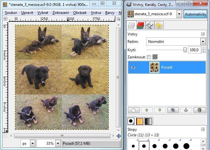The width and height of the screenshot is (210, 150).
Task: Create a new layer
Action: point(134,110)
